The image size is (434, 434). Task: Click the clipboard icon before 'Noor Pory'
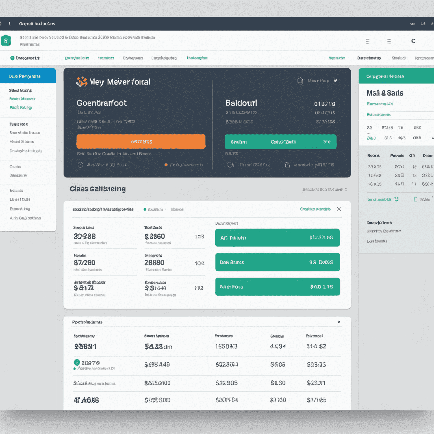300,81
